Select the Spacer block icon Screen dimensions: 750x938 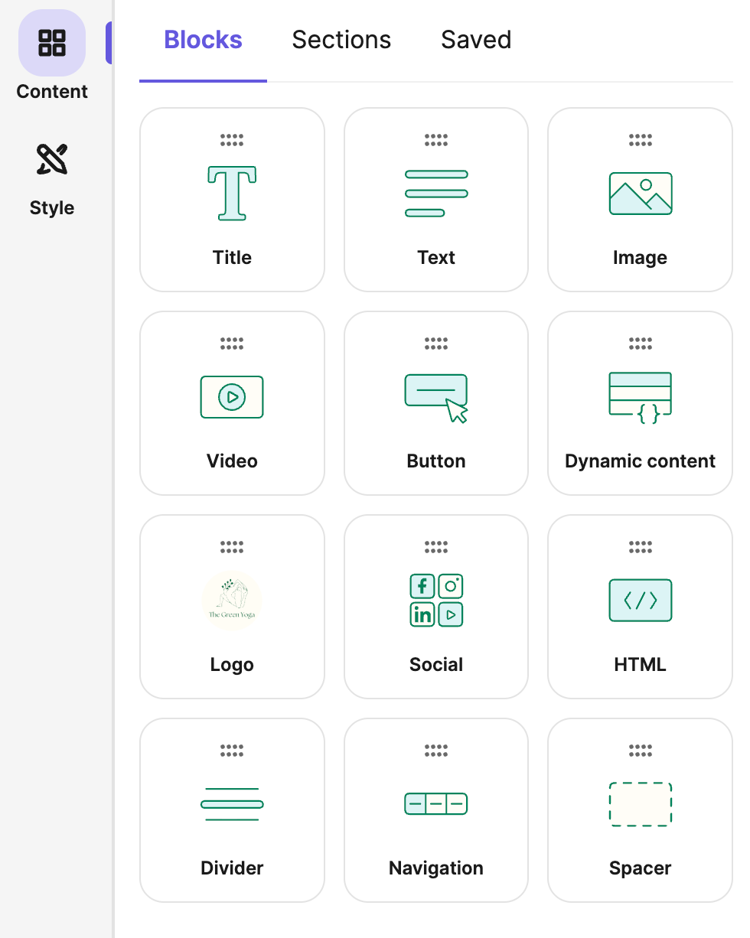click(640, 804)
